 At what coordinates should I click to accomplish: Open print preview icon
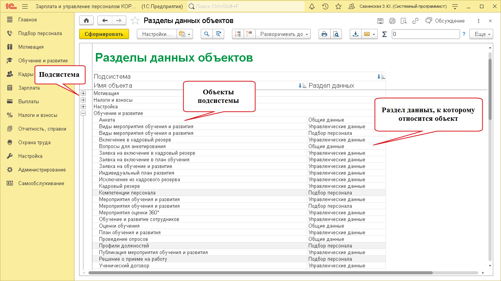335,34
